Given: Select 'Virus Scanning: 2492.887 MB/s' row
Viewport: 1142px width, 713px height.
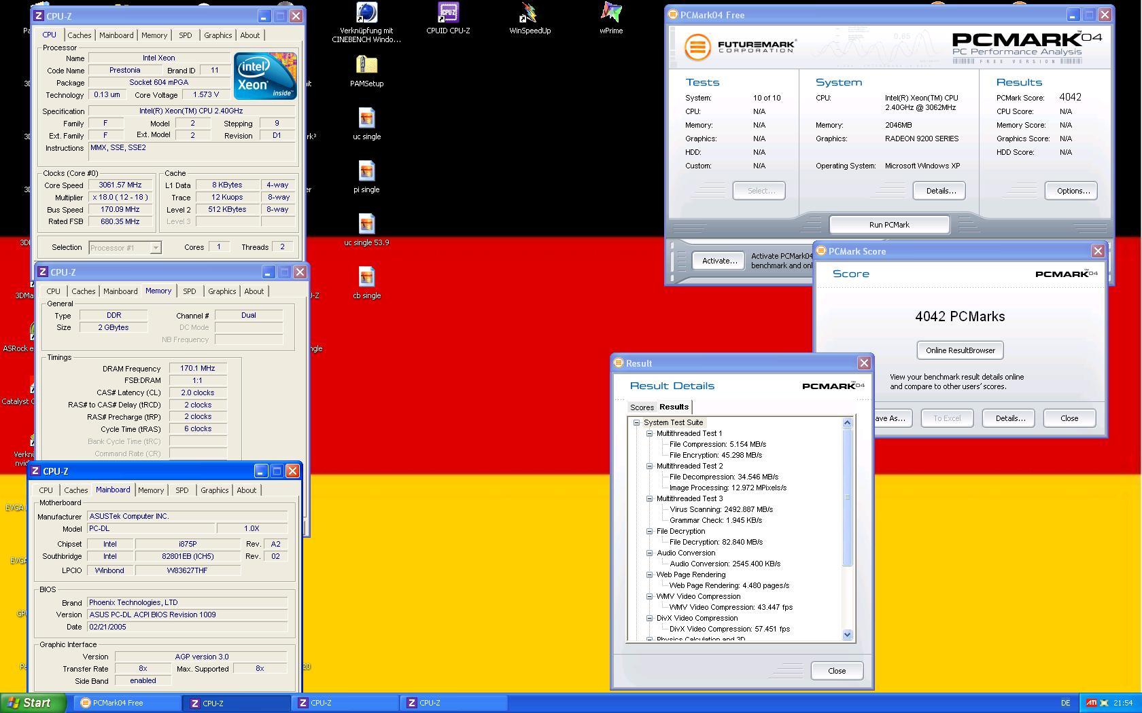Looking at the screenshot, I should [x=721, y=509].
